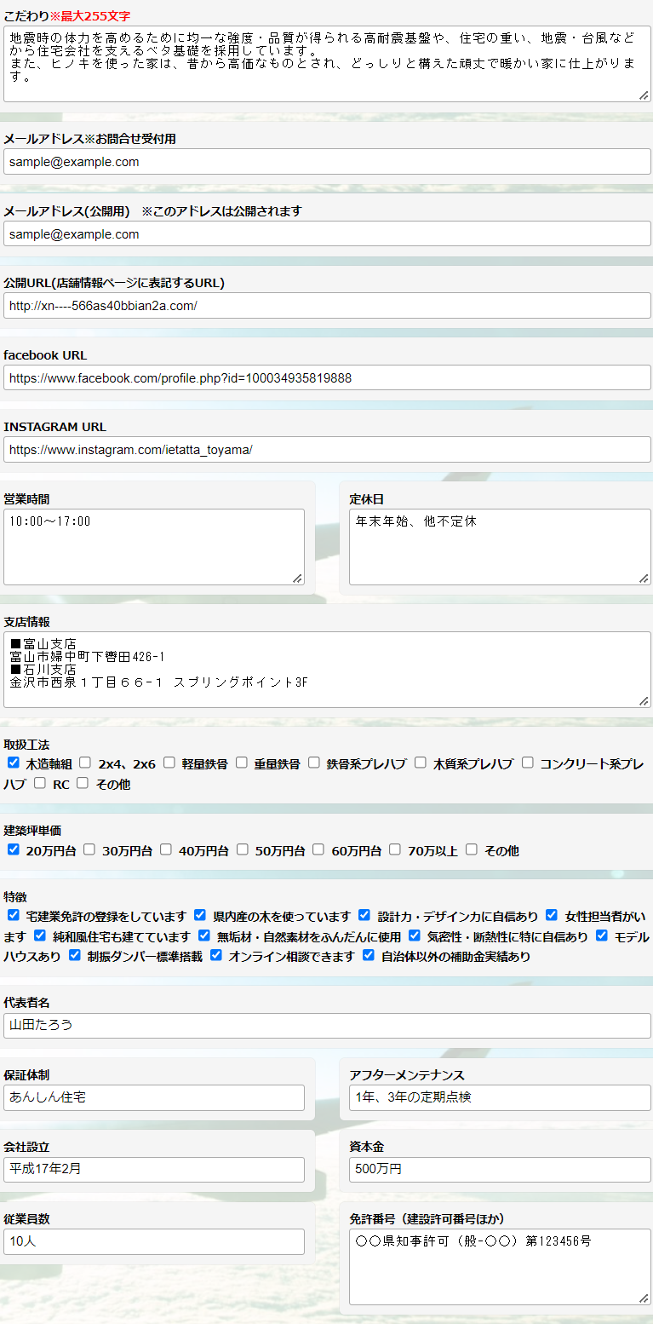Select the 30万円台 price checkbox
The width and height of the screenshot is (653, 1324).
89,849
